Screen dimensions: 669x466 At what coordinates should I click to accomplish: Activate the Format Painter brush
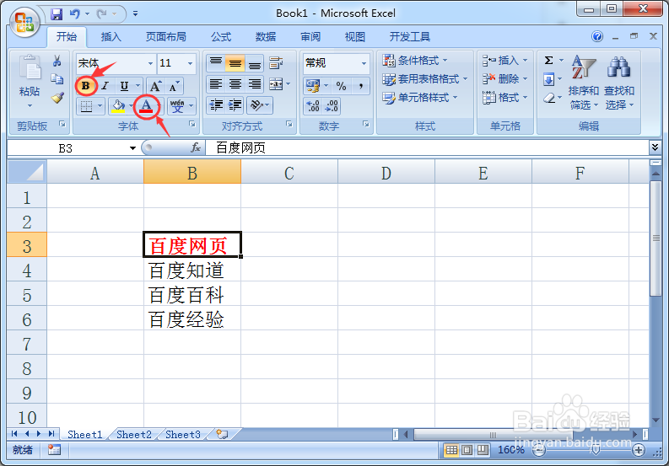tap(57, 98)
